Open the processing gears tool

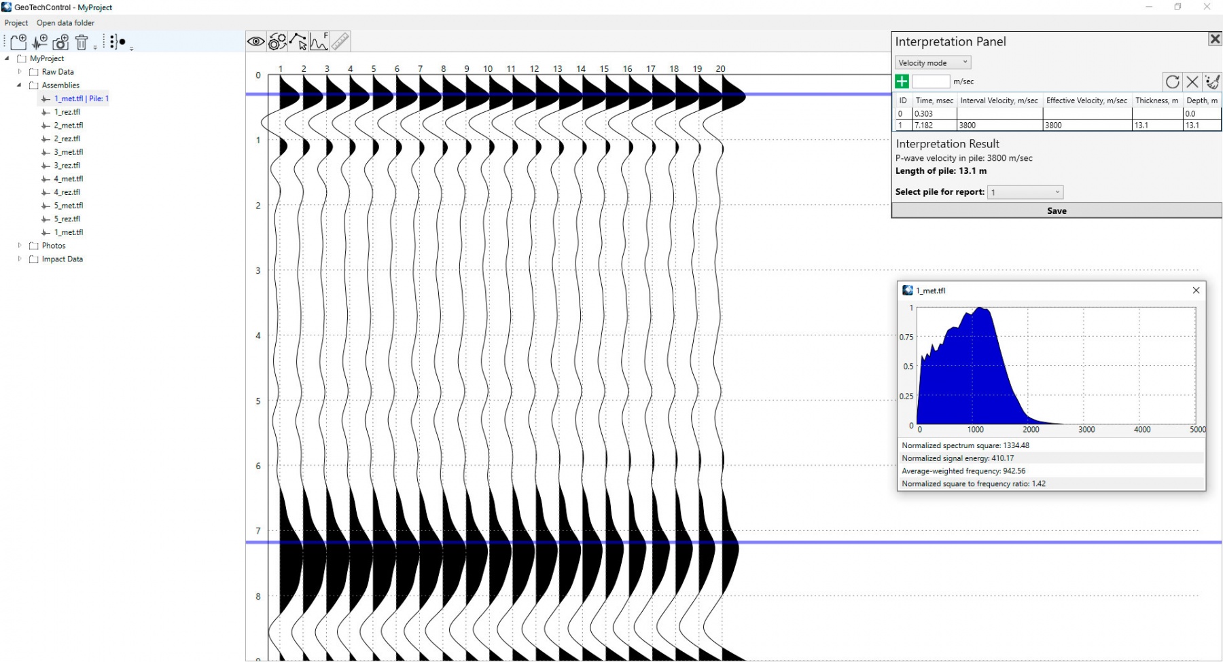[x=277, y=41]
